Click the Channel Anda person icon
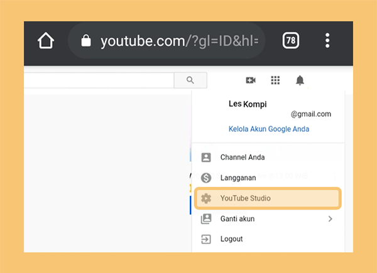 click(x=206, y=158)
